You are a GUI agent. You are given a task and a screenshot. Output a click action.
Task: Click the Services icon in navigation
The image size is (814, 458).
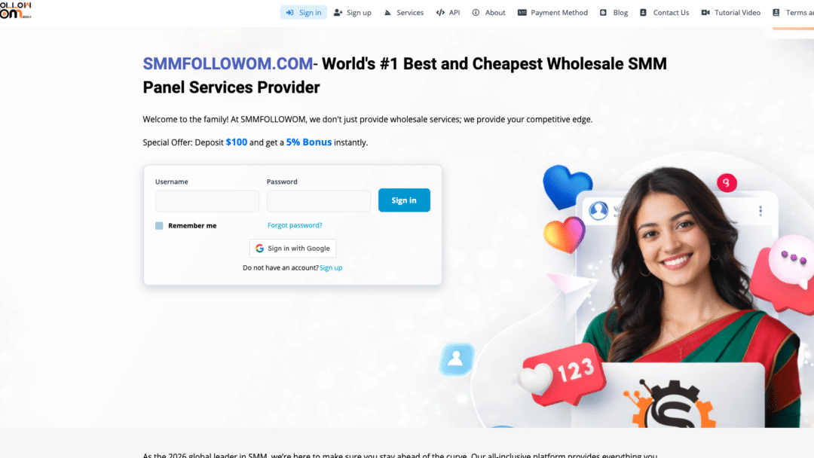pos(387,13)
